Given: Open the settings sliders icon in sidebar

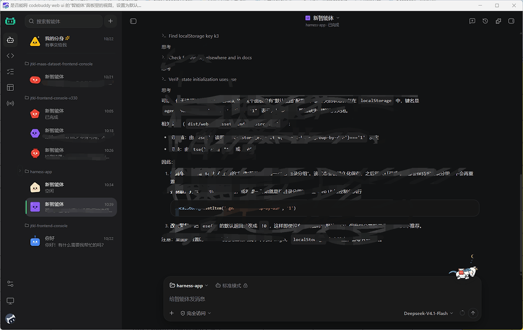Looking at the screenshot, I should (x=10, y=284).
